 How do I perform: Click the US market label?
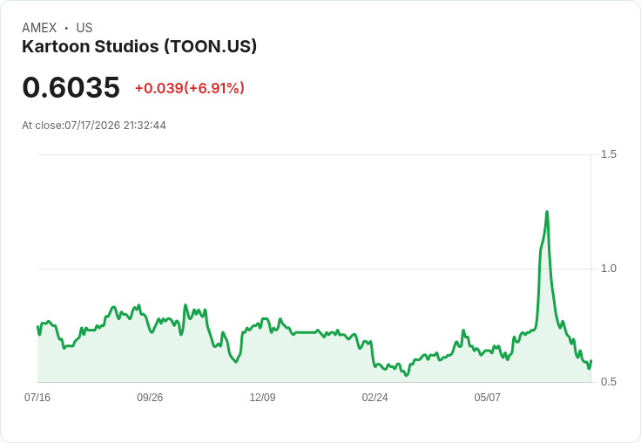click(84, 28)
